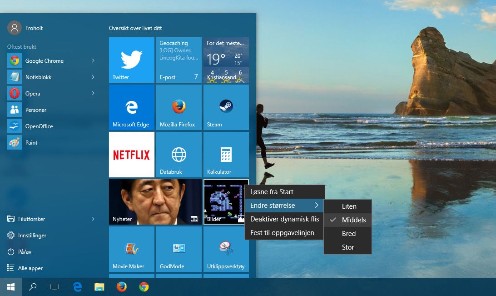
Task: Click the På/av power button
Action: tap(25, 252)
